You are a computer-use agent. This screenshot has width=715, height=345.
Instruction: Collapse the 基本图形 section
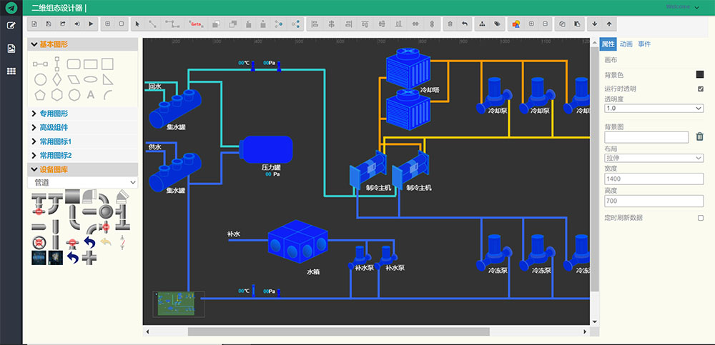(x=82, y=44)
